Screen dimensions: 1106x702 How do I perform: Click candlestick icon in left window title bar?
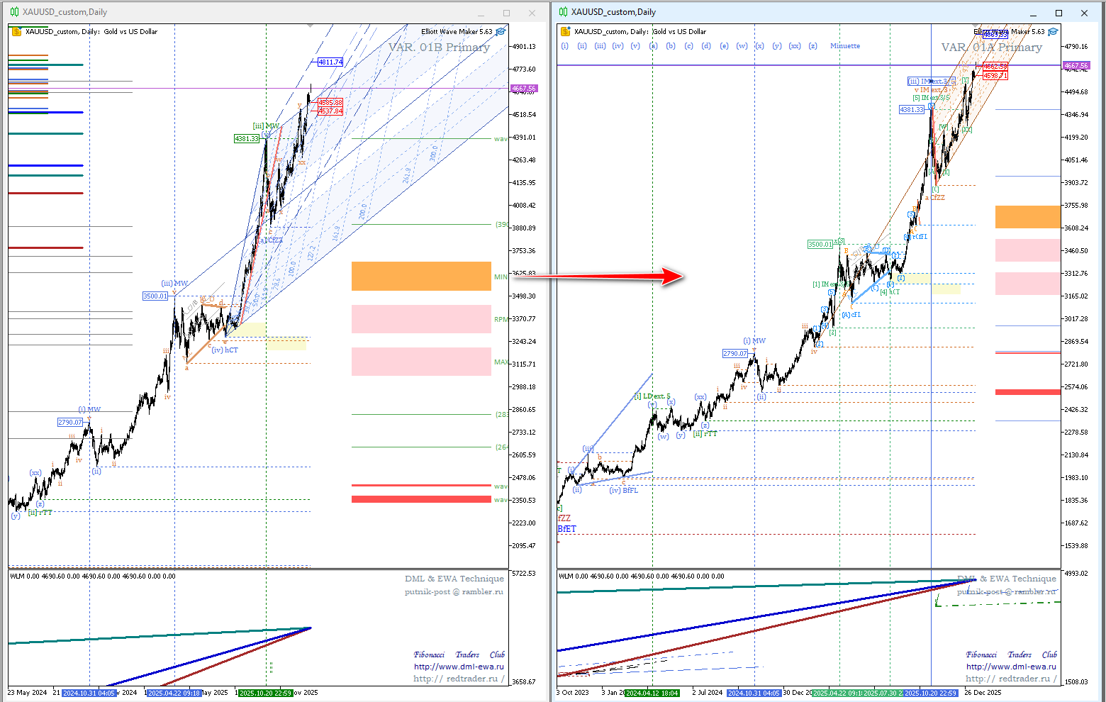point(14,12)
